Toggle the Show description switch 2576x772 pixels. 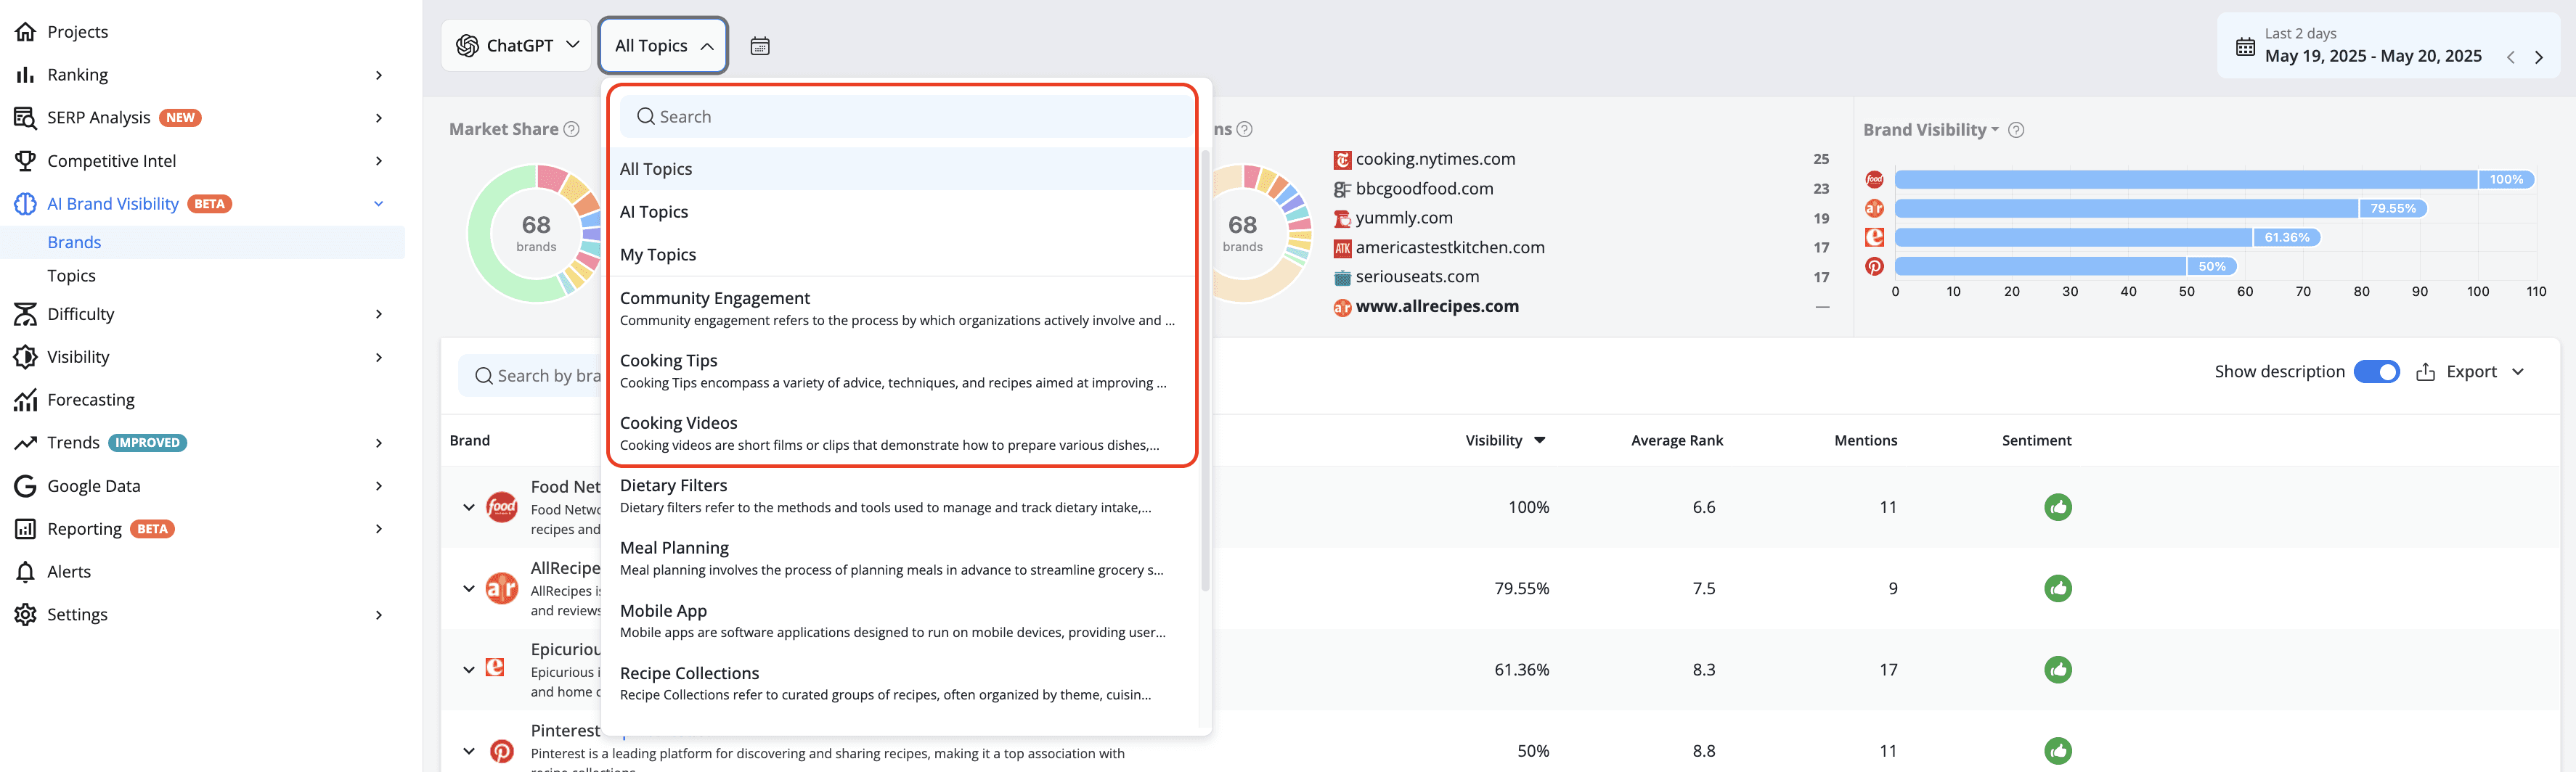pyautogui.click(x=2376, y=371)
